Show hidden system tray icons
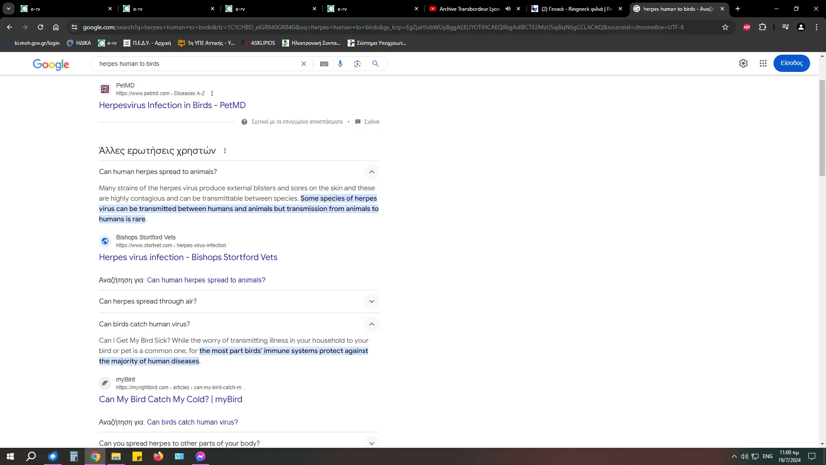Viewport: 826px width, 465px height. 734,456
